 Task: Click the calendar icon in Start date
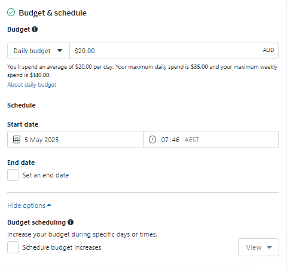click(x=17, y=140)
